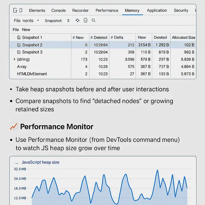Click the New button
Image resolution: width=205 pixels, height=205 pixels.
[26, 30]
